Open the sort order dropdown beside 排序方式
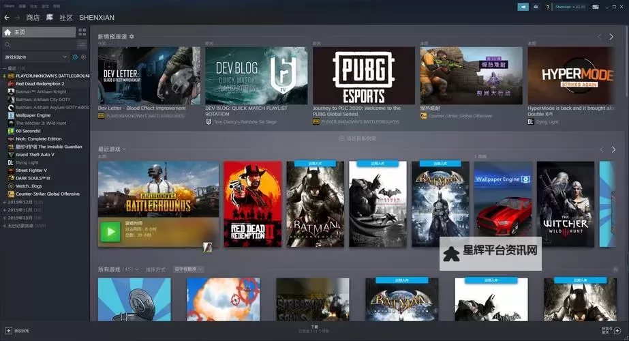 click(x=189, y=269)
